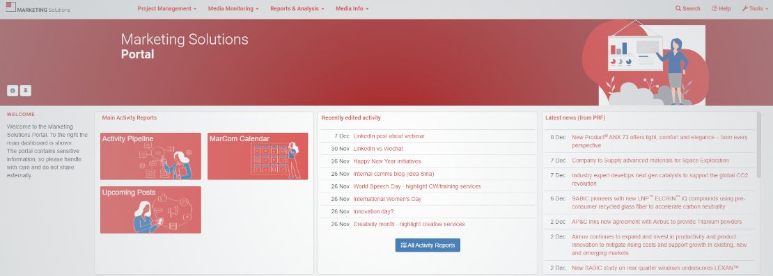Open news about Product ANX 73

pos(659,141)
